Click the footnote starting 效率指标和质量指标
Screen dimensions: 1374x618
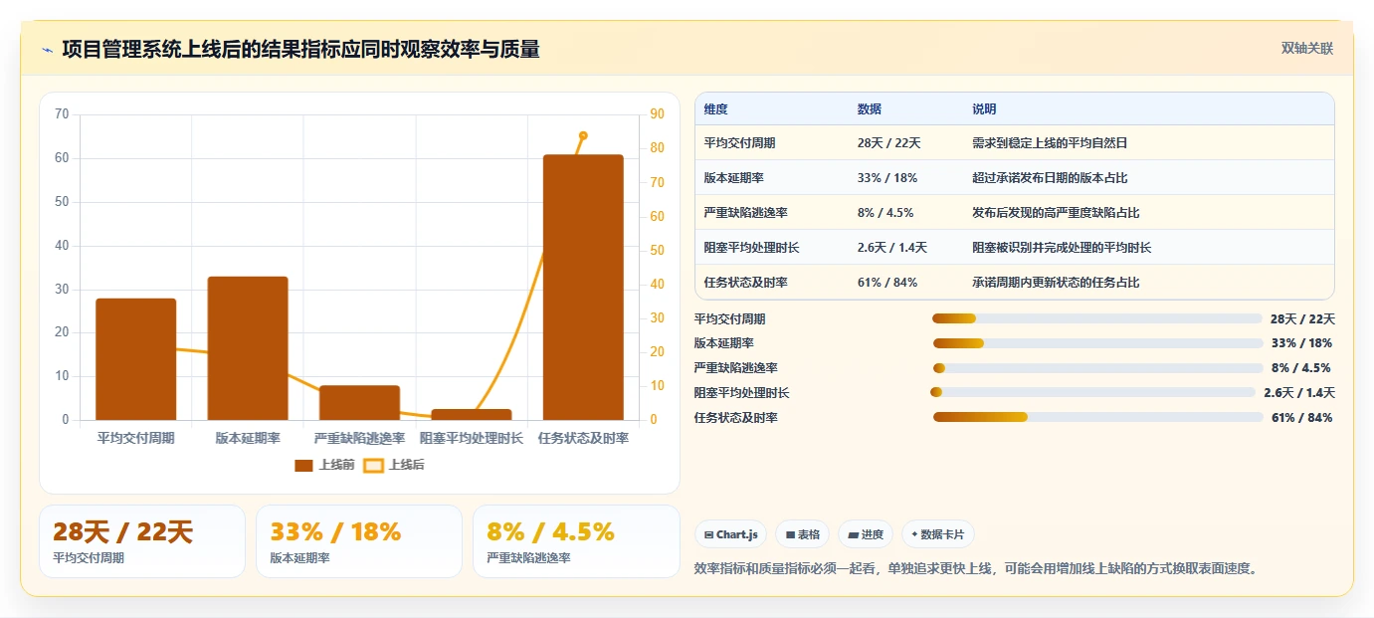(975, 569)
